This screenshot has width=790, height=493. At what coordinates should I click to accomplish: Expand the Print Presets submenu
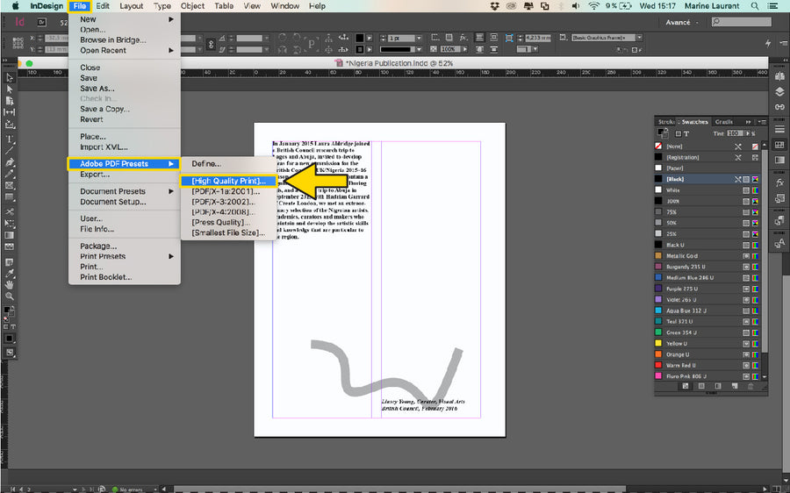click(x=171, y=256)
